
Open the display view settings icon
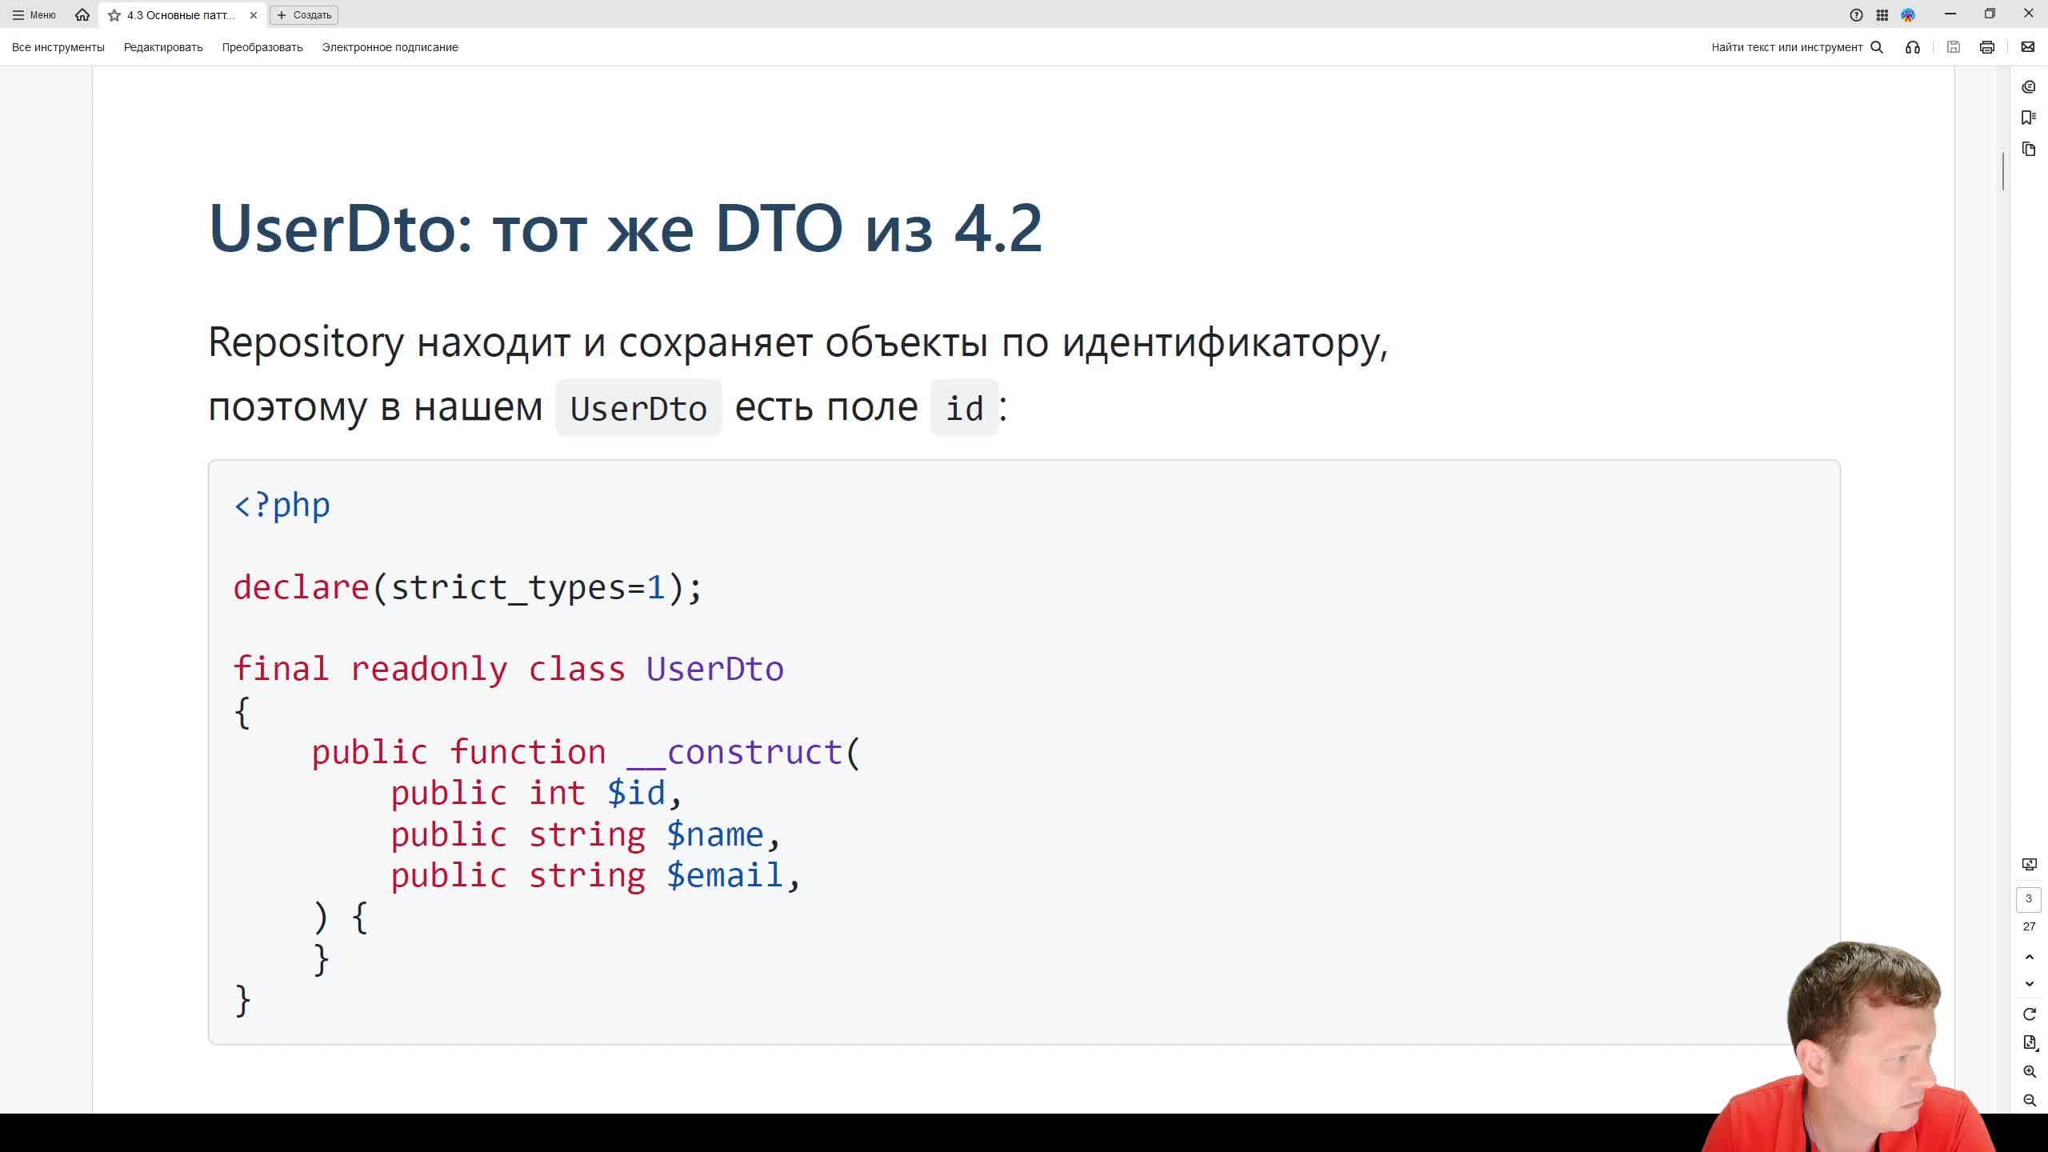2030,864
